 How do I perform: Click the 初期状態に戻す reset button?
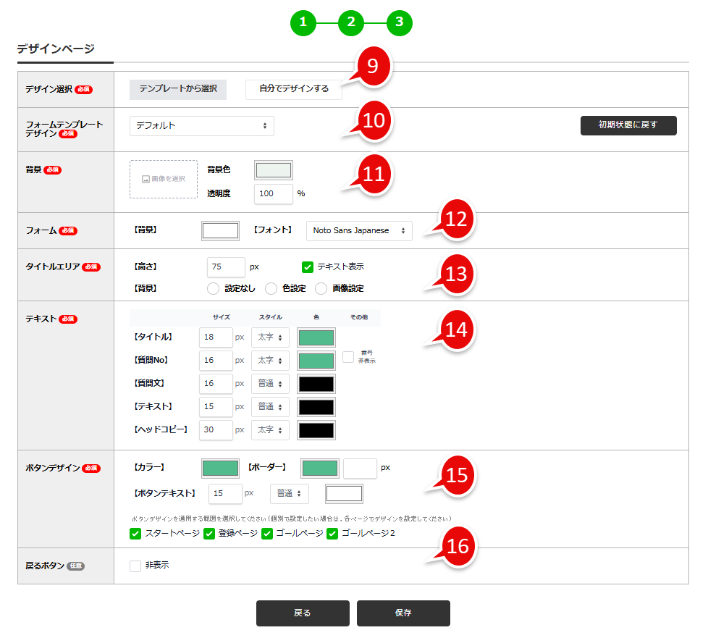pyautogui.click(x=628, y=125)
